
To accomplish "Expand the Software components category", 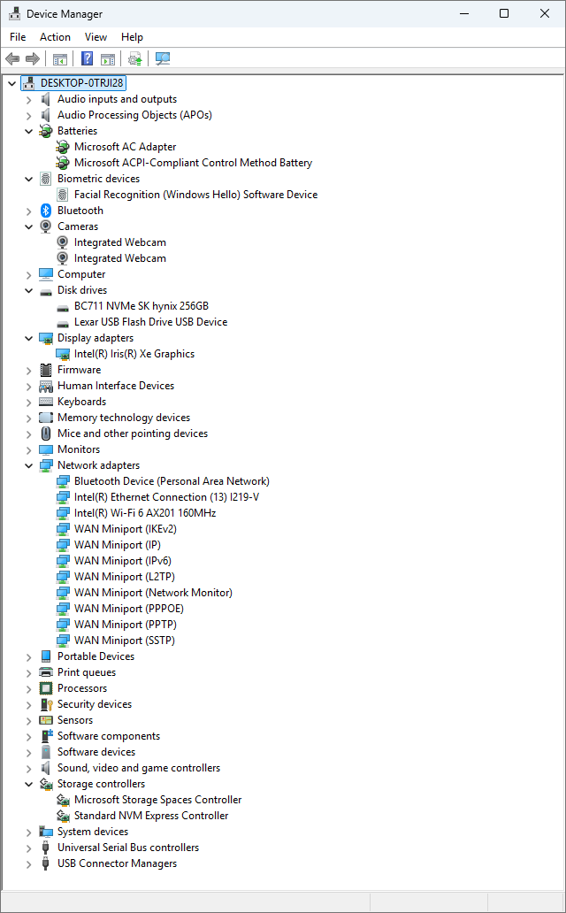I will pos(28,737).
